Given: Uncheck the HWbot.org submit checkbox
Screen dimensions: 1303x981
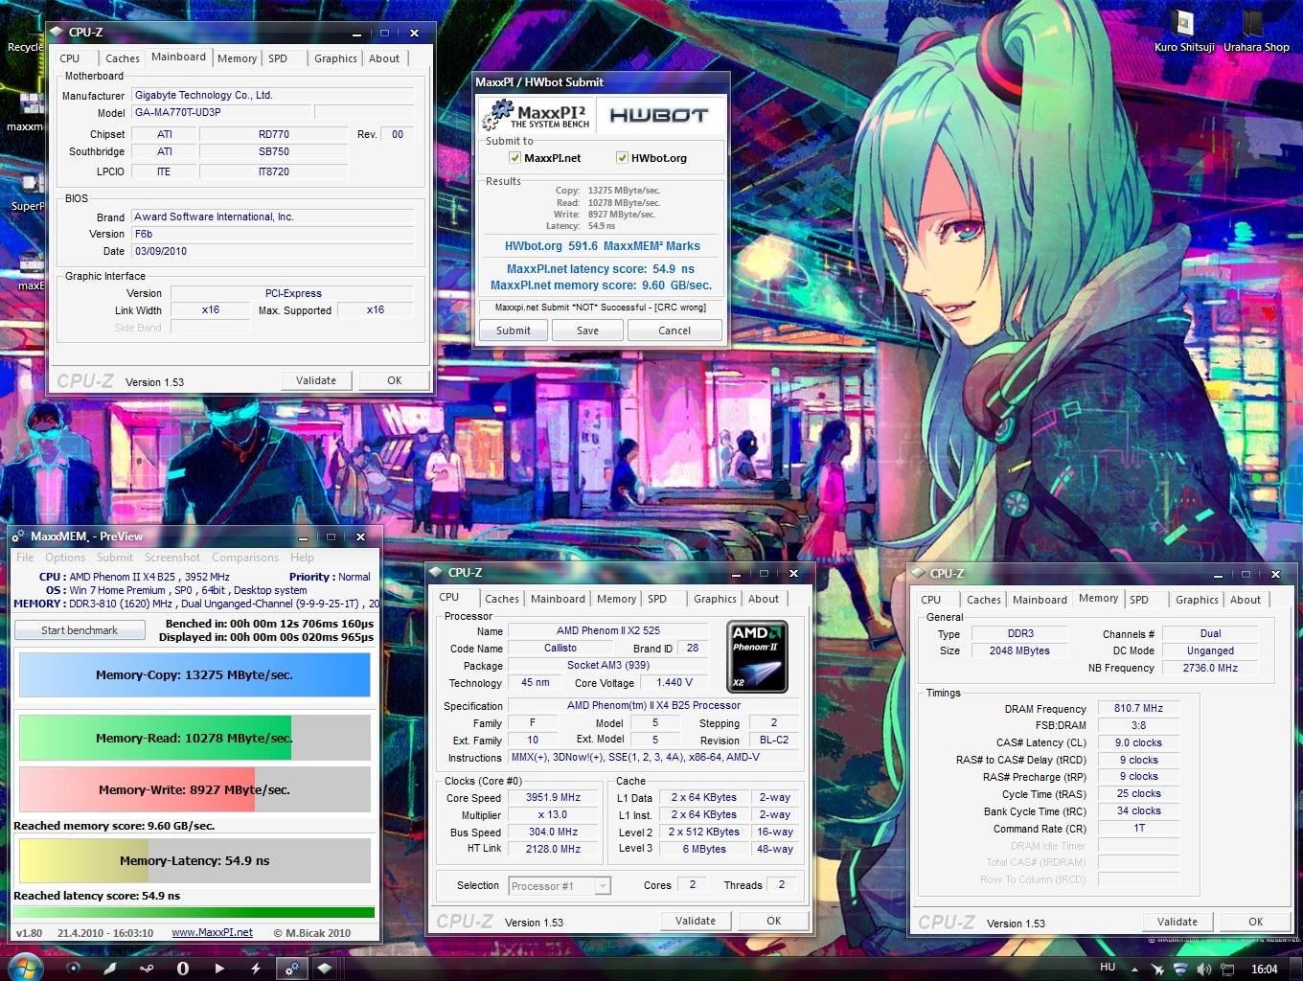Looking at the screenshot, I should pos(622,158).
